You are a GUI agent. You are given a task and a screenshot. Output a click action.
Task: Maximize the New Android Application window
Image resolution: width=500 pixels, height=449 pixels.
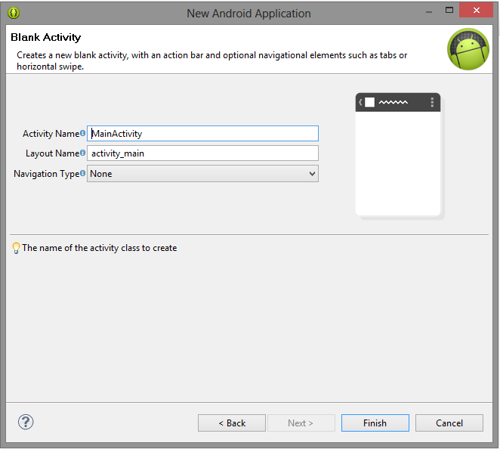449,11
